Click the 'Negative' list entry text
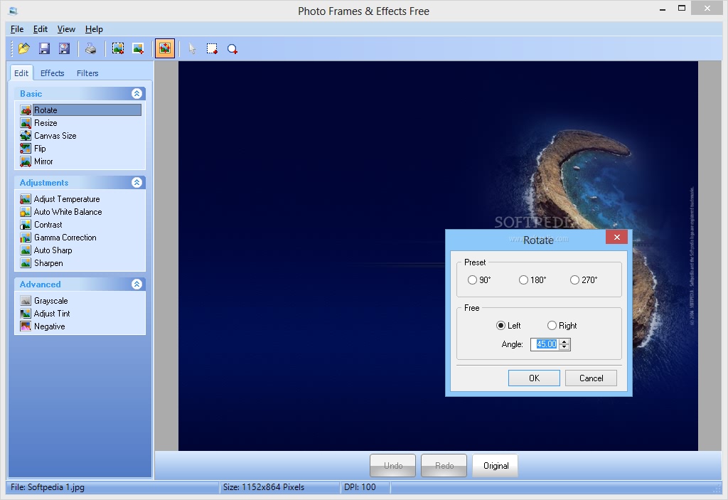 pos(49,326)
